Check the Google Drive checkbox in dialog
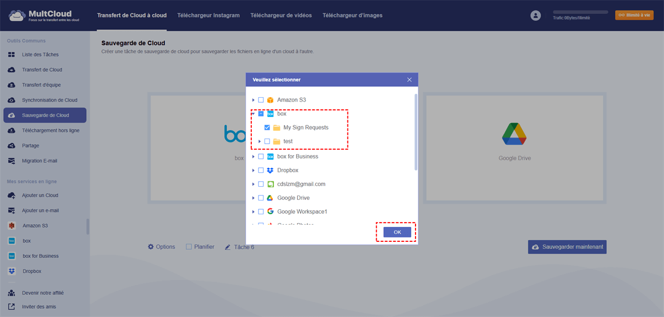The width and height of the screenshot is (664, 317). (261, 198)
